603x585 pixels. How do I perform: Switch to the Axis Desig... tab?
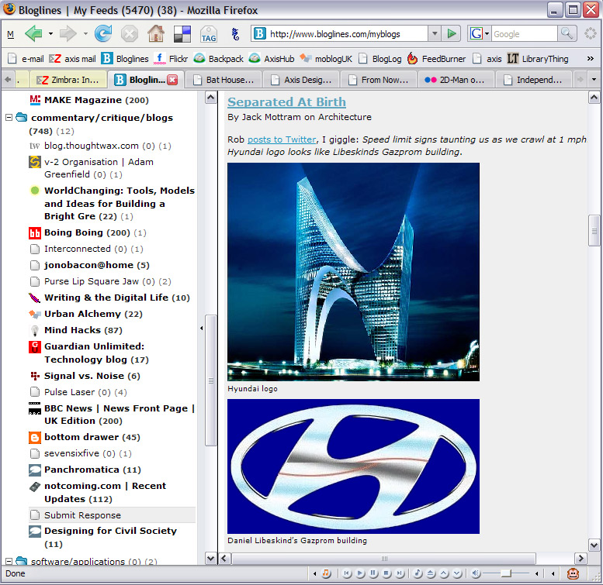tap(301, 80)
